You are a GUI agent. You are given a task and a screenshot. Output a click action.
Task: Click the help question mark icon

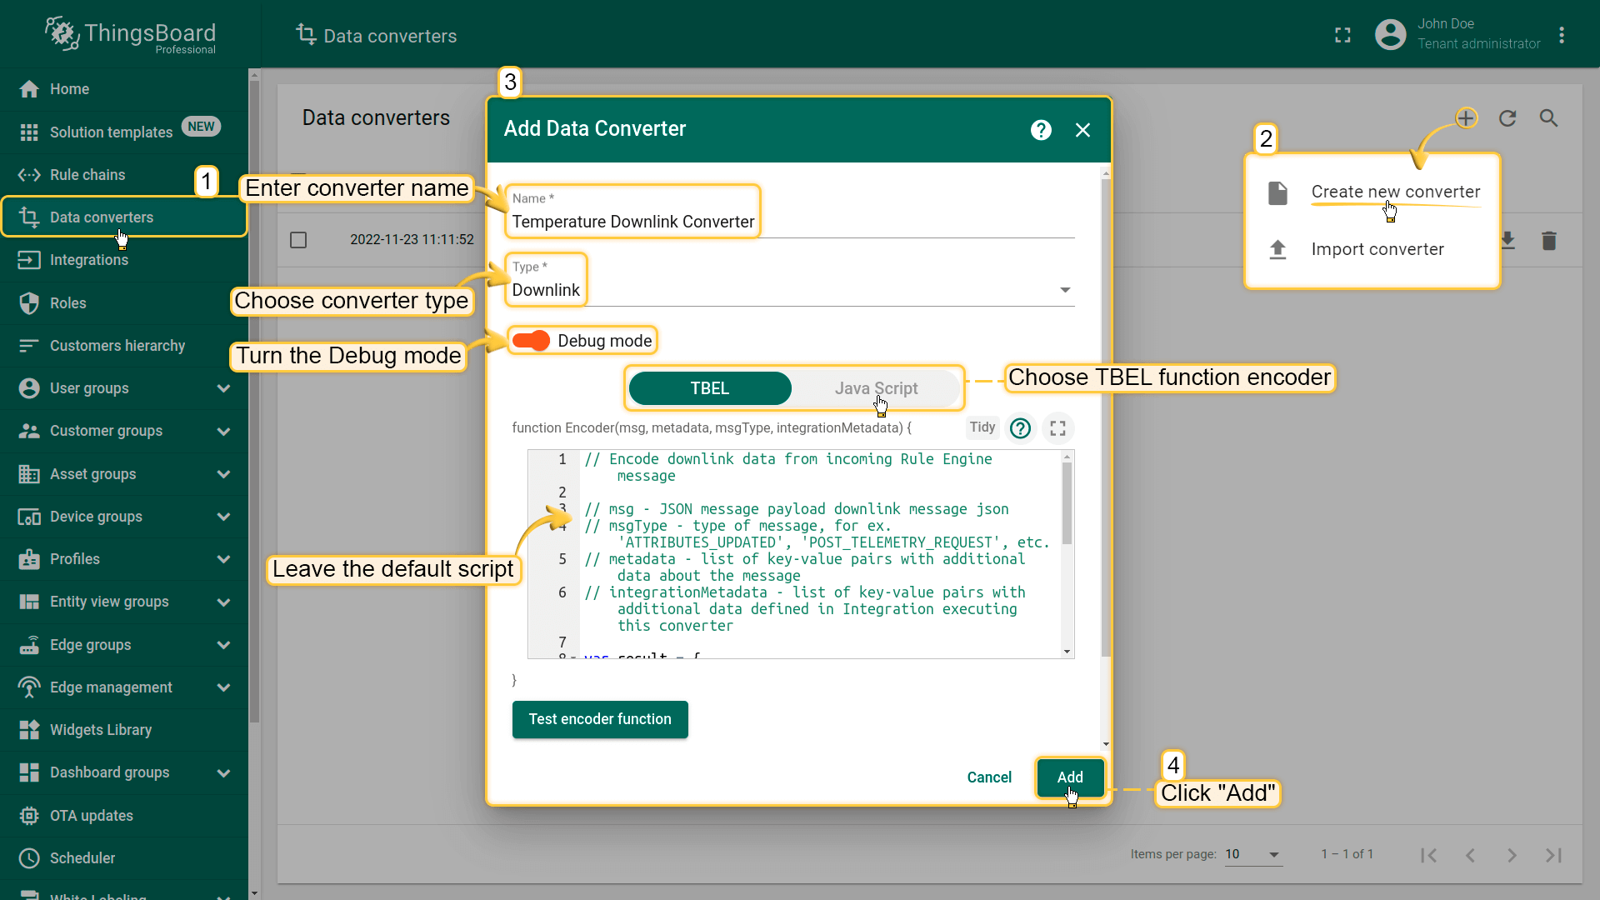point(1041,128)
